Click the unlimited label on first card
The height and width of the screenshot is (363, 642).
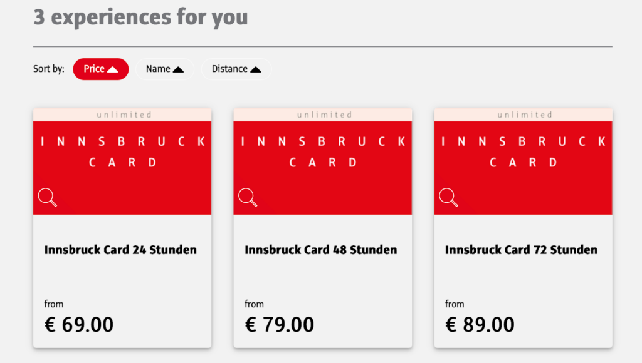[124, 115]
